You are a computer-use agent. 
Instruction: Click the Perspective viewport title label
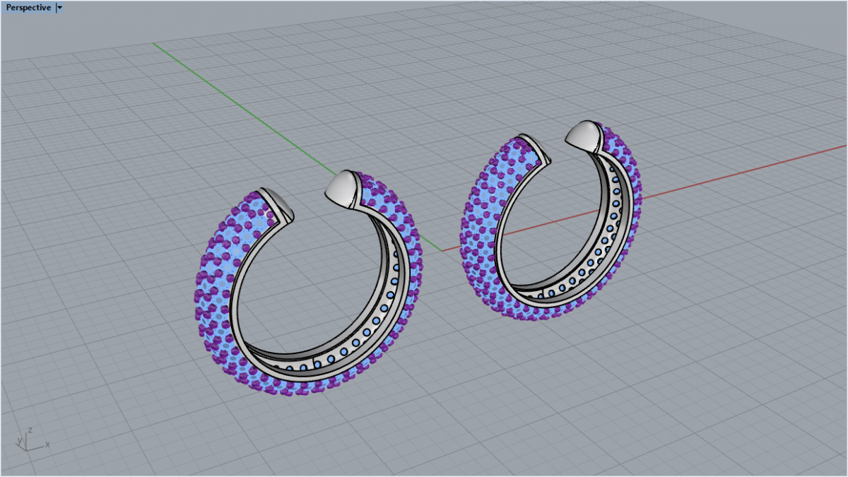tap(28, 8)
